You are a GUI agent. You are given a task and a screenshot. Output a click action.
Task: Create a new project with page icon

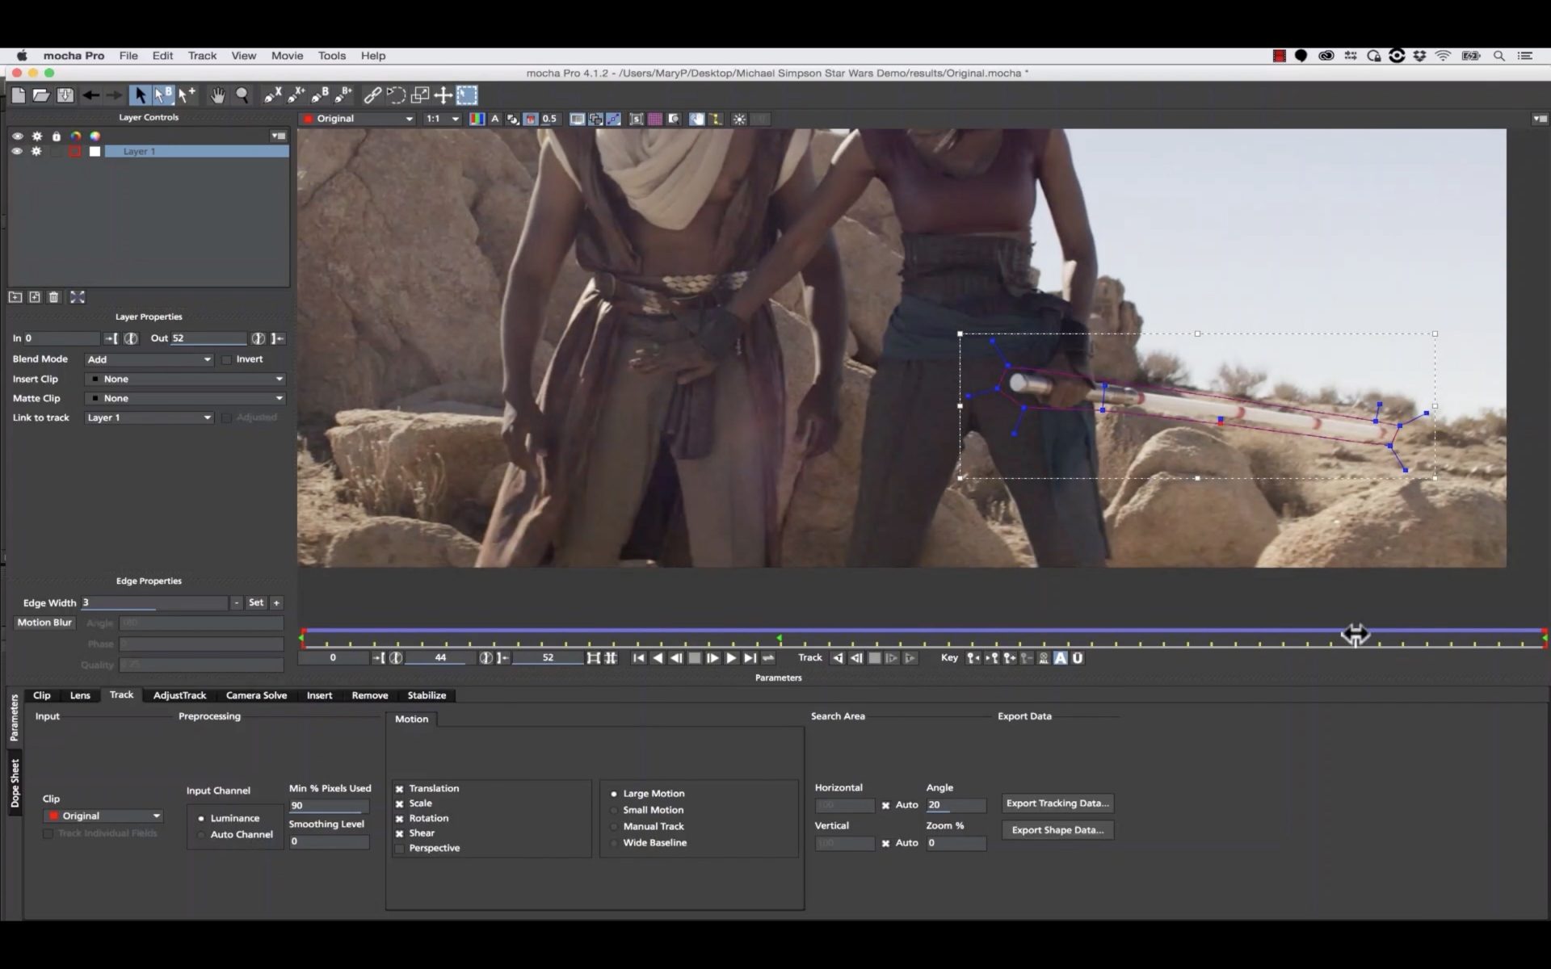(19, 95)
